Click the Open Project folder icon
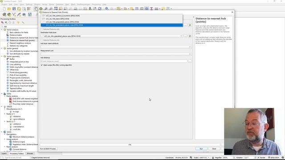This screenshot has width=285, height=160. tap(9, 9)
